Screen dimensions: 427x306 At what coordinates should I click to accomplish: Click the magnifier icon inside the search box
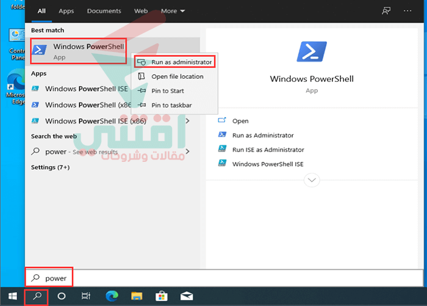[x=35, y=278]
